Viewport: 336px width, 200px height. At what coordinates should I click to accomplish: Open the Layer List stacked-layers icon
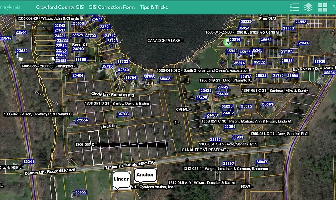click(308, 7)
